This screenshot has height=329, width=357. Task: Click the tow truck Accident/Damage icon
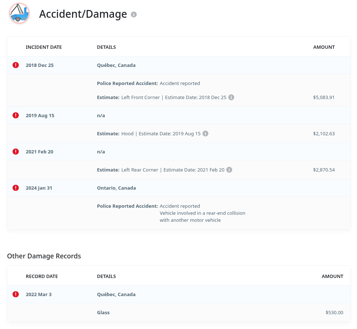[x=19, y=14]
